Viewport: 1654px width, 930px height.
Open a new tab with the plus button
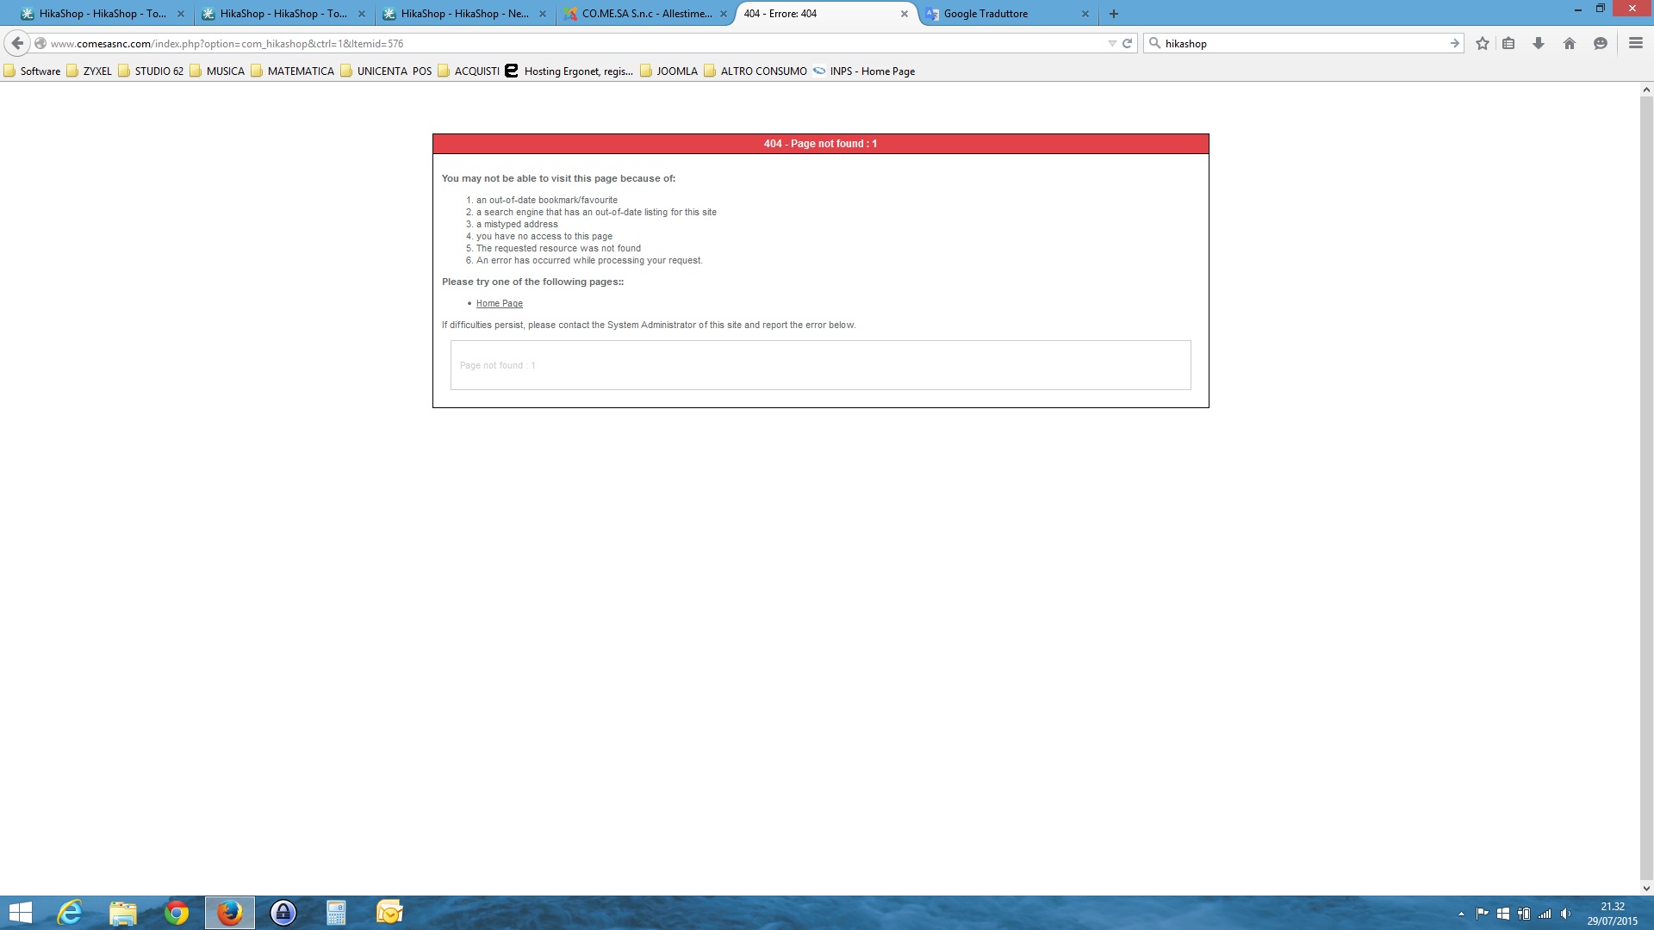point(1114,14)
